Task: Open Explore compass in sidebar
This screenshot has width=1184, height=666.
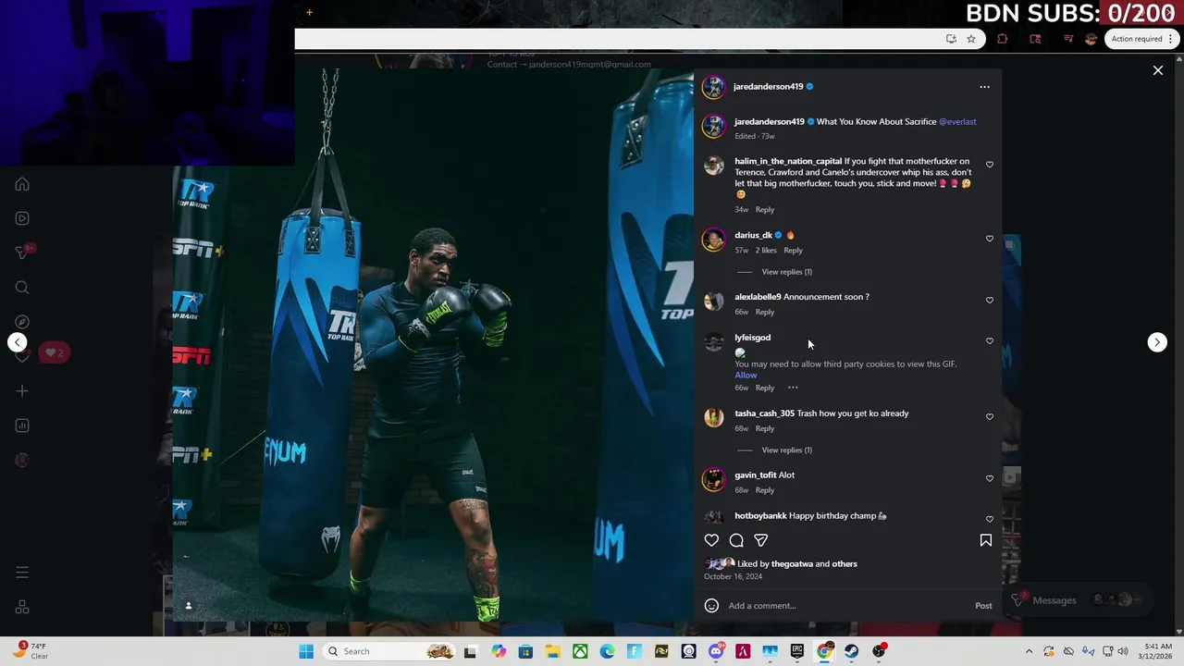Action: [22, 322]
